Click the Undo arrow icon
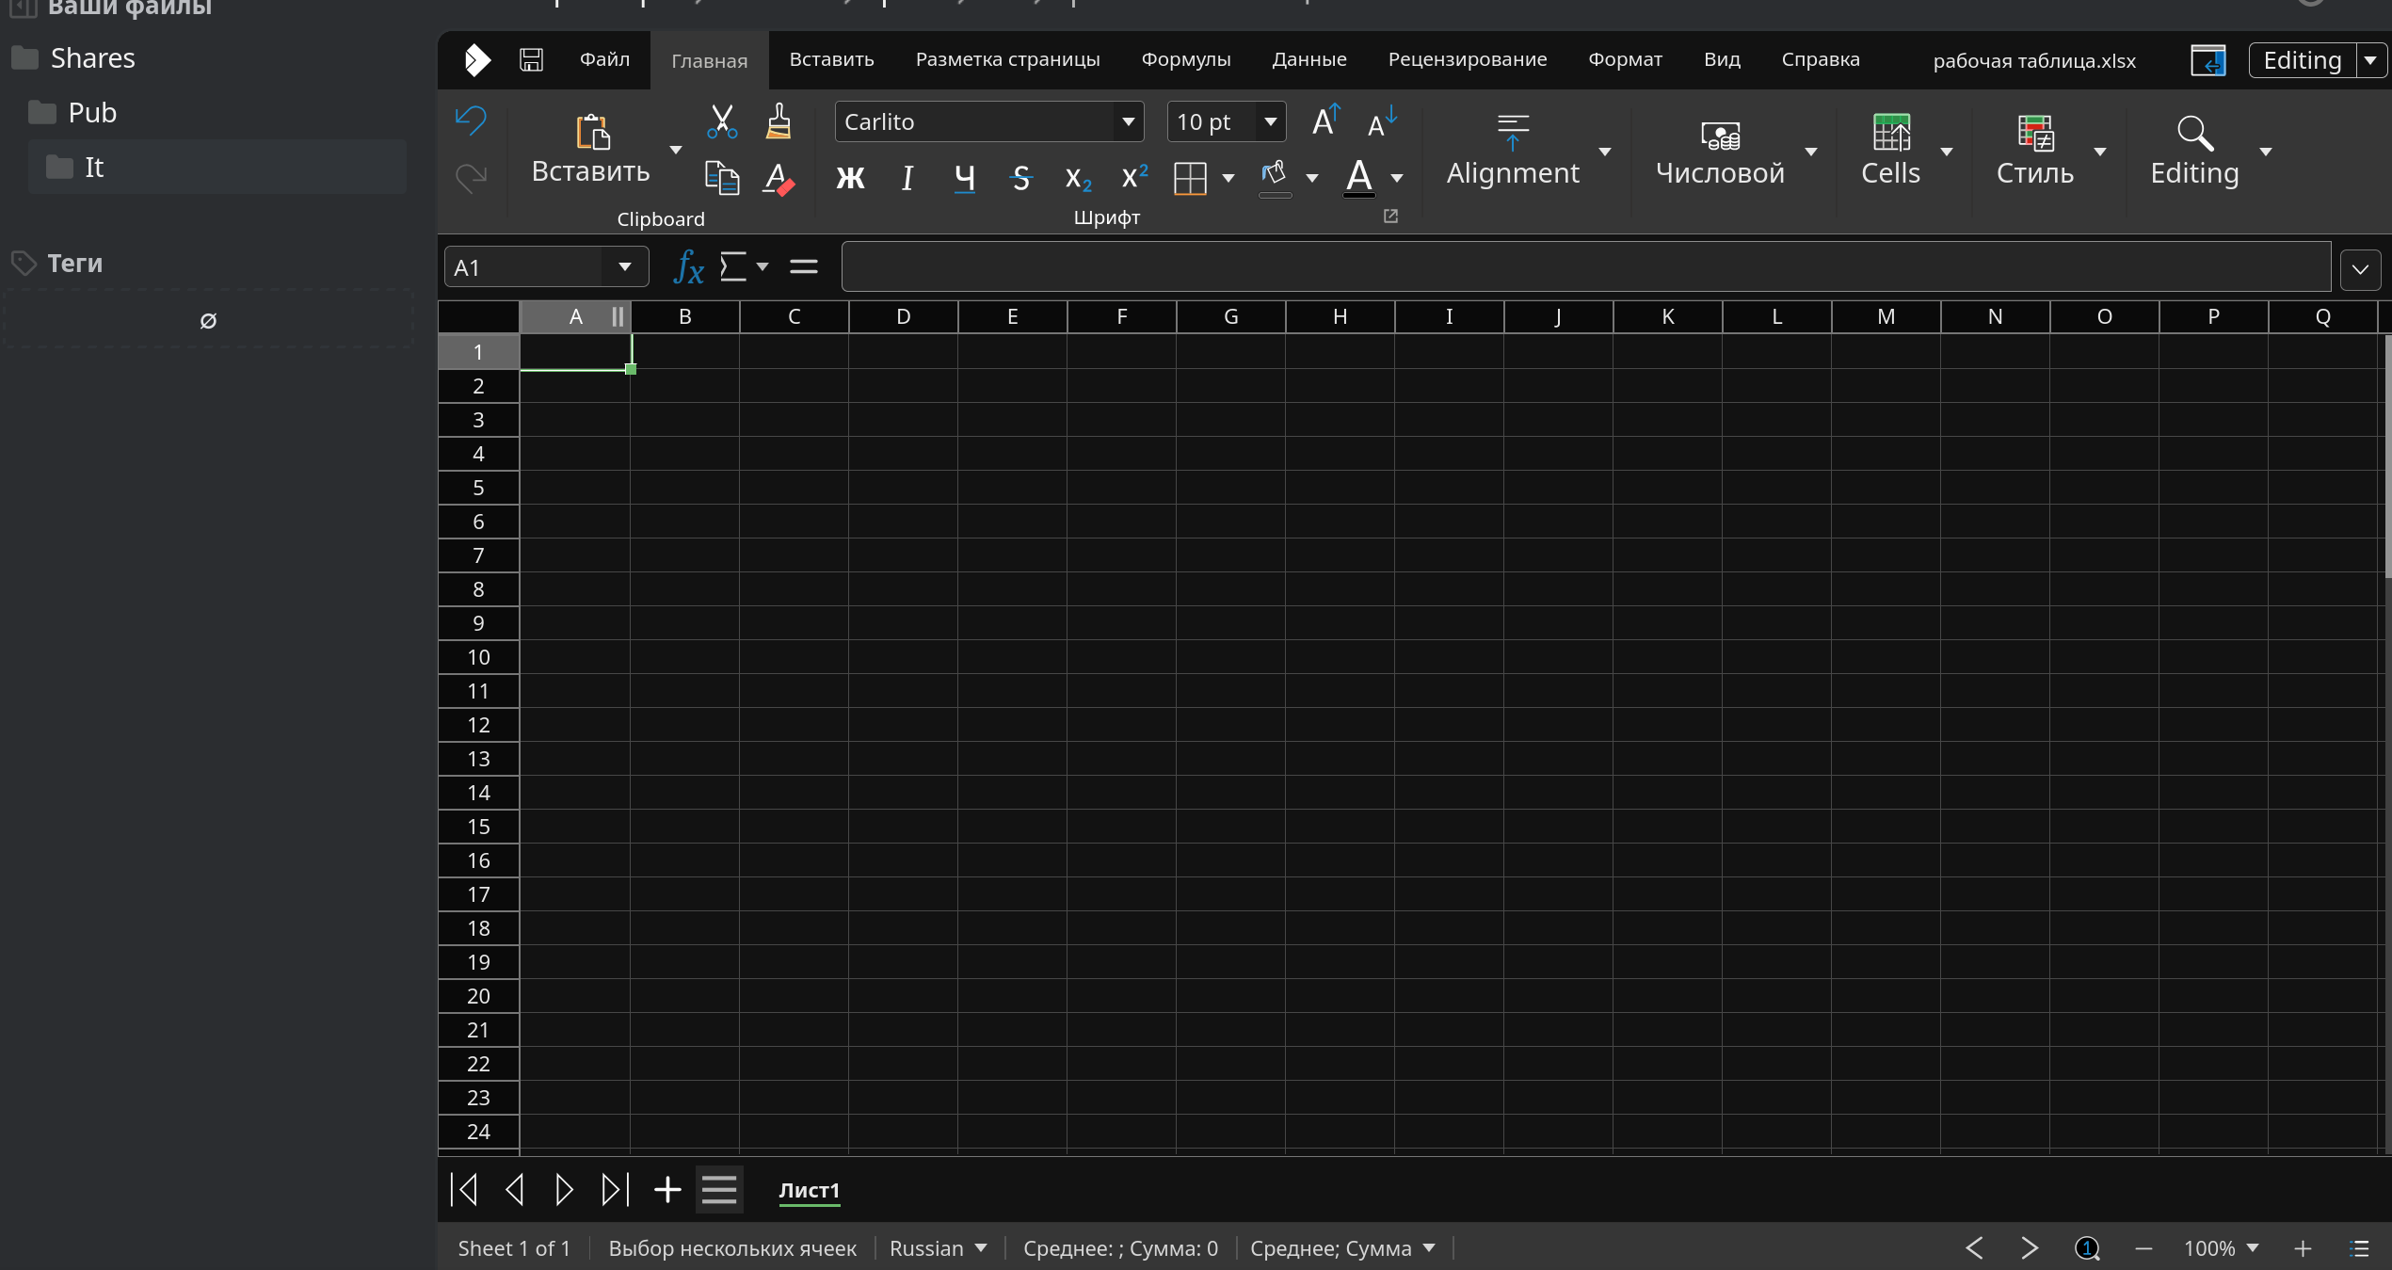The image size is (2392, 1270). point(471,121)
